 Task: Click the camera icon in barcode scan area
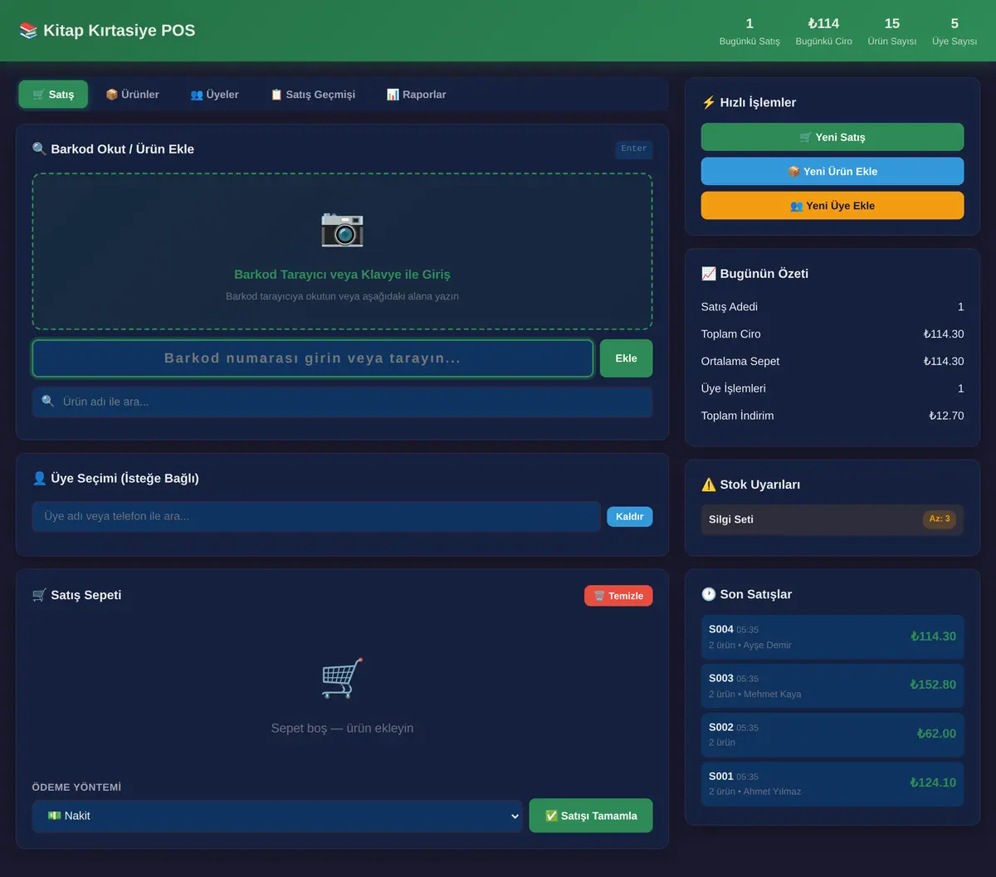342,228
